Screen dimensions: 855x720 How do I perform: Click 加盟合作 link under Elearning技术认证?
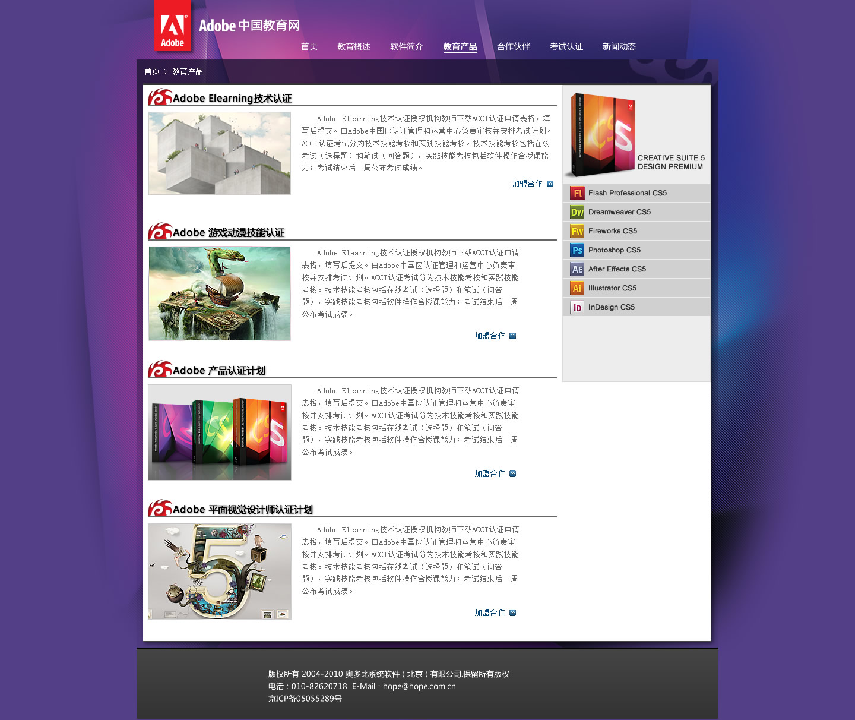[527, 184]
